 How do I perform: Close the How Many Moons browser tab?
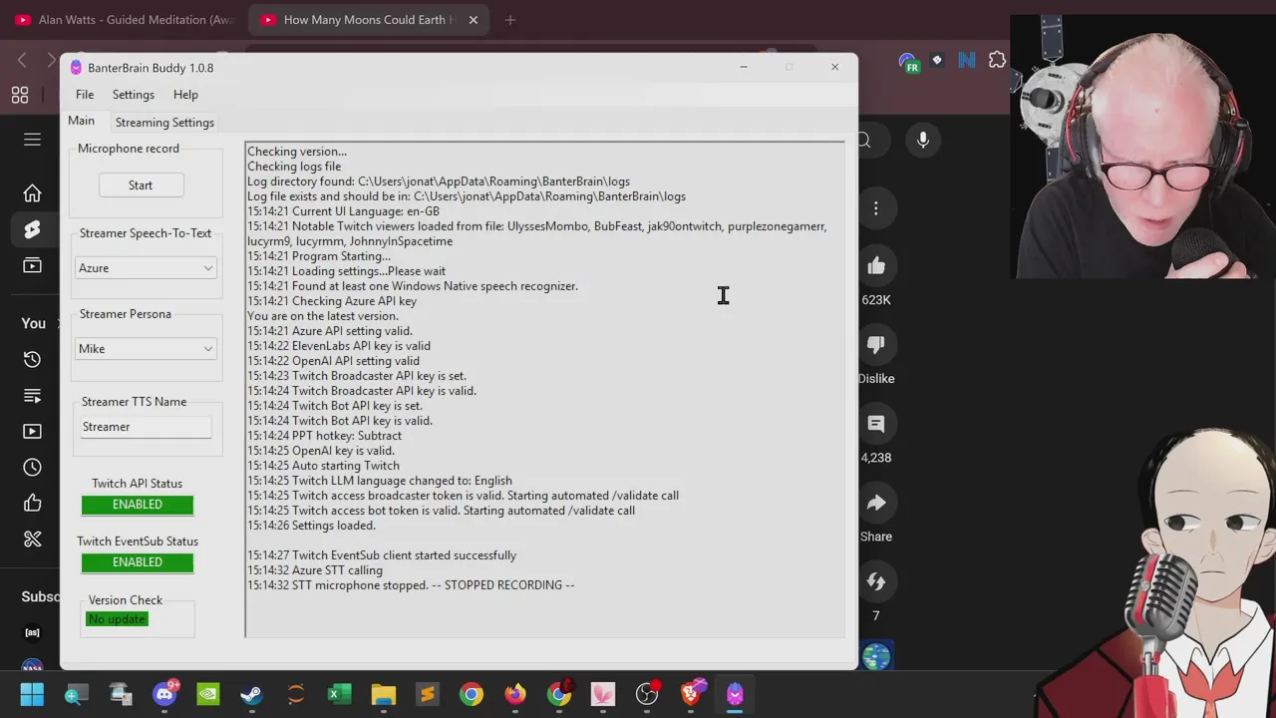(x=474, y=20)
